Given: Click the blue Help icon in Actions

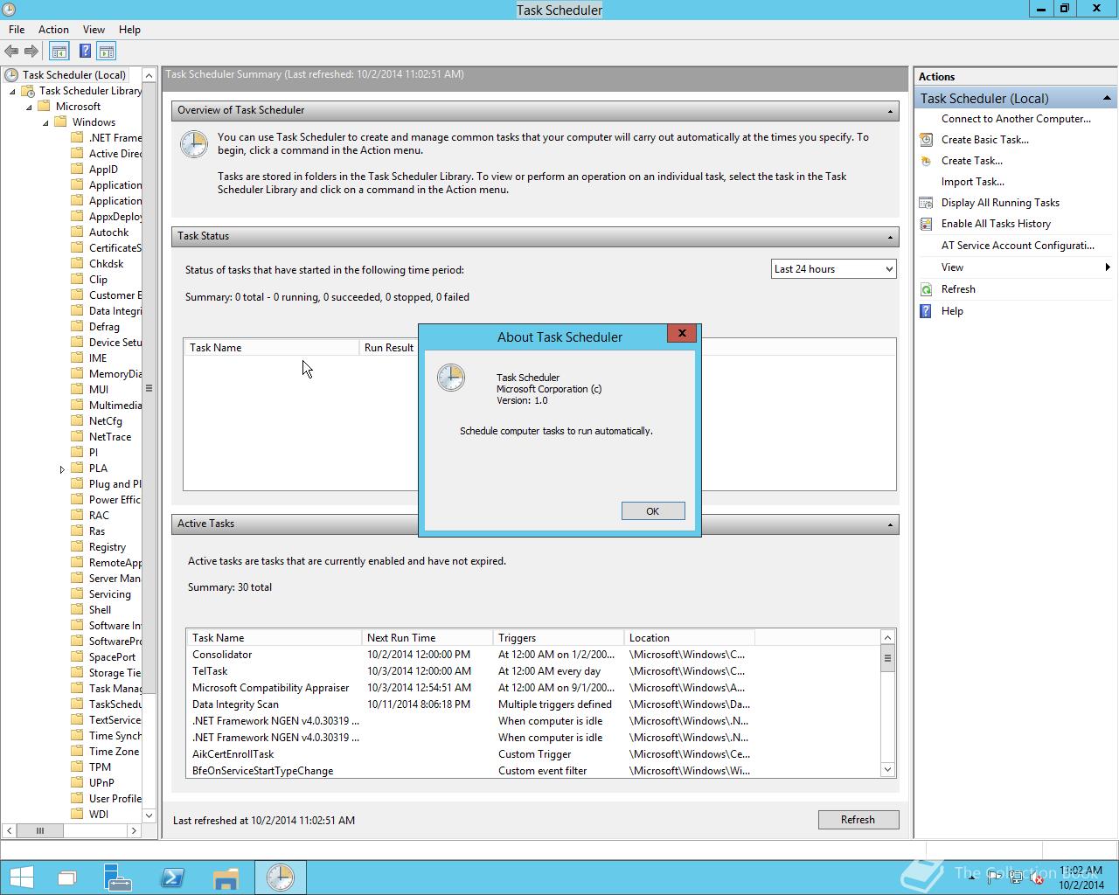Looking at the screenshot, I should click(x=926, y=311).
